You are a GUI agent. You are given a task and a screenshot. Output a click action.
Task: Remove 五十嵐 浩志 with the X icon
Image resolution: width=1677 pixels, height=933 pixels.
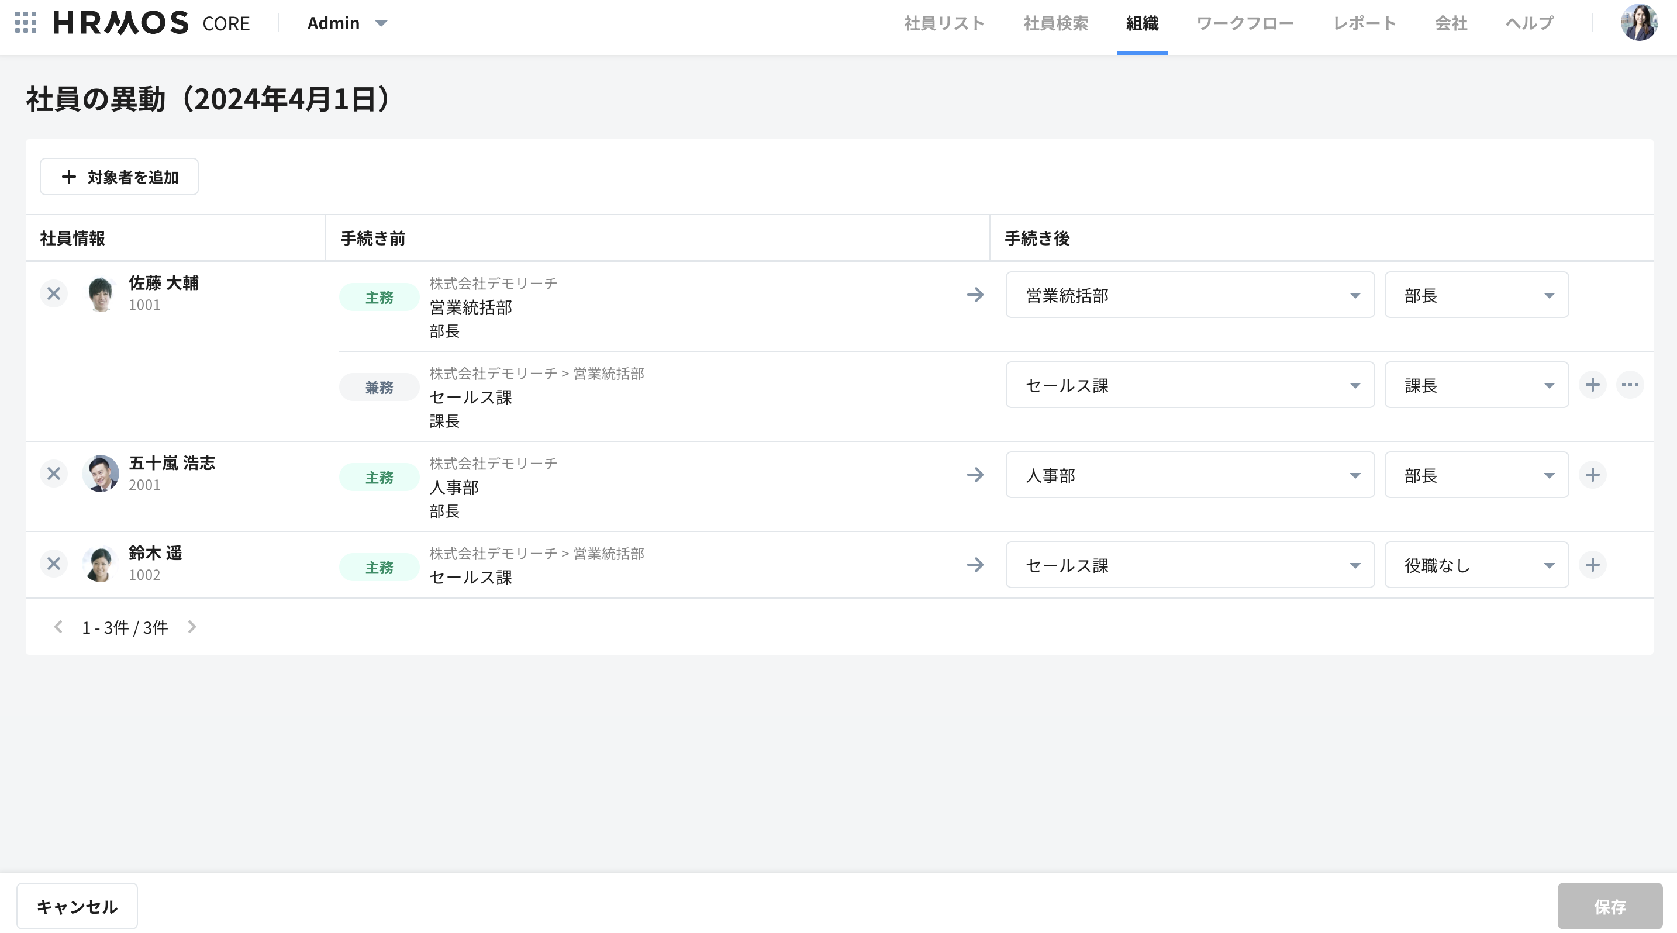[54, 474]
